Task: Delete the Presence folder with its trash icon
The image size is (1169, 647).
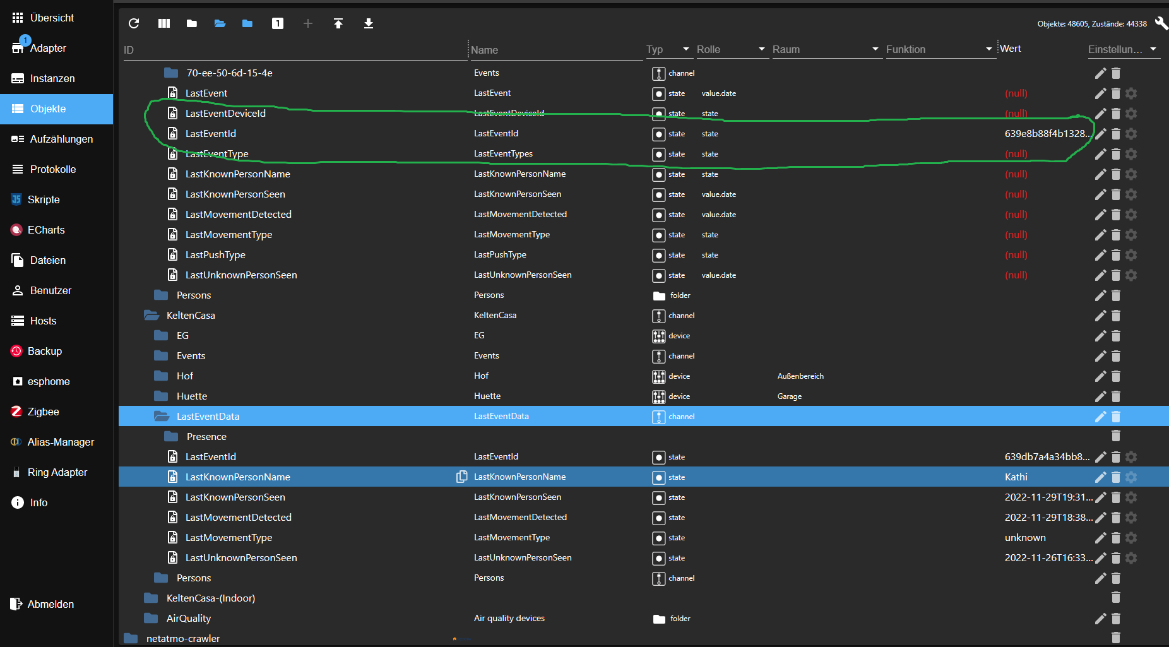Action: click(x=1115, y=436)
